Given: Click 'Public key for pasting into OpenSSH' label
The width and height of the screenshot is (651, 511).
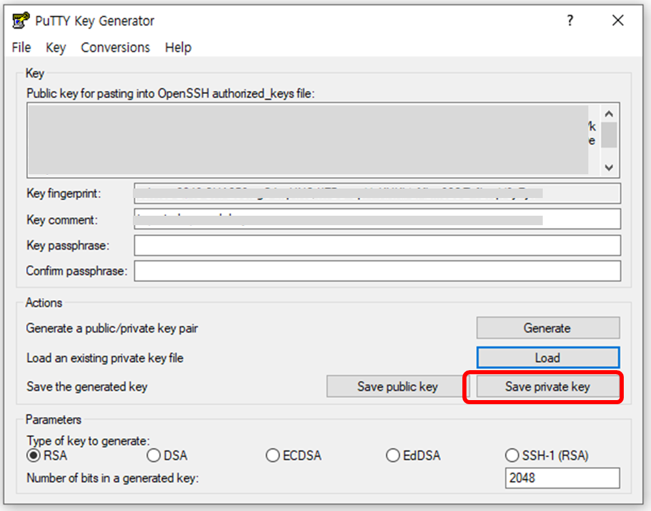Looking at the screenshot, I should point(171,94).
